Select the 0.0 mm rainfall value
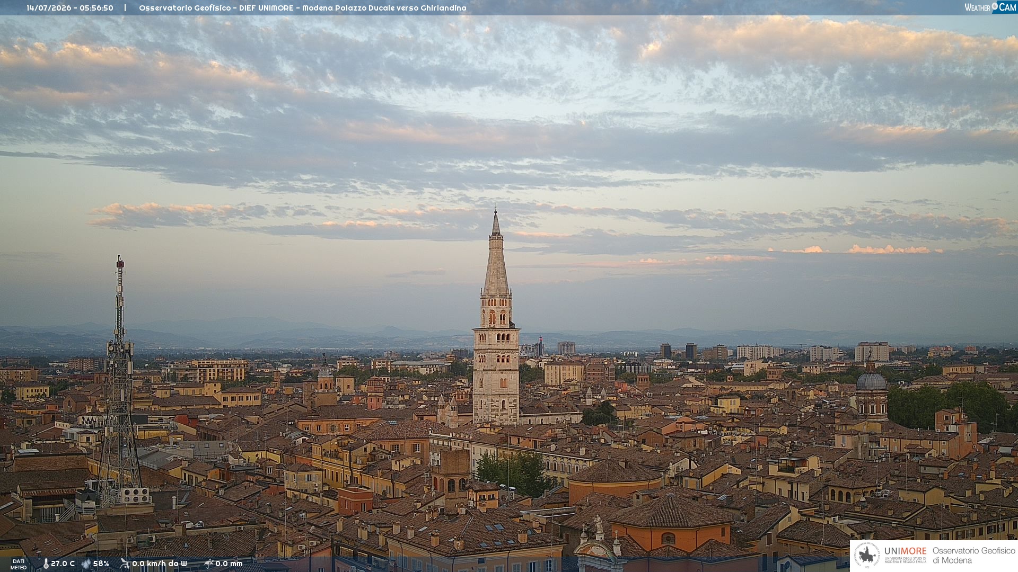 229,564
